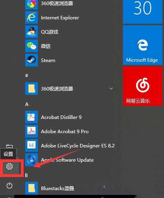Open the Steam icon
164x198 pixels.
click(x=32, y=60)
